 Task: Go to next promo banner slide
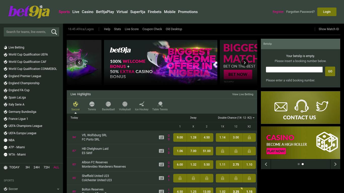click(x=245, y=63)
